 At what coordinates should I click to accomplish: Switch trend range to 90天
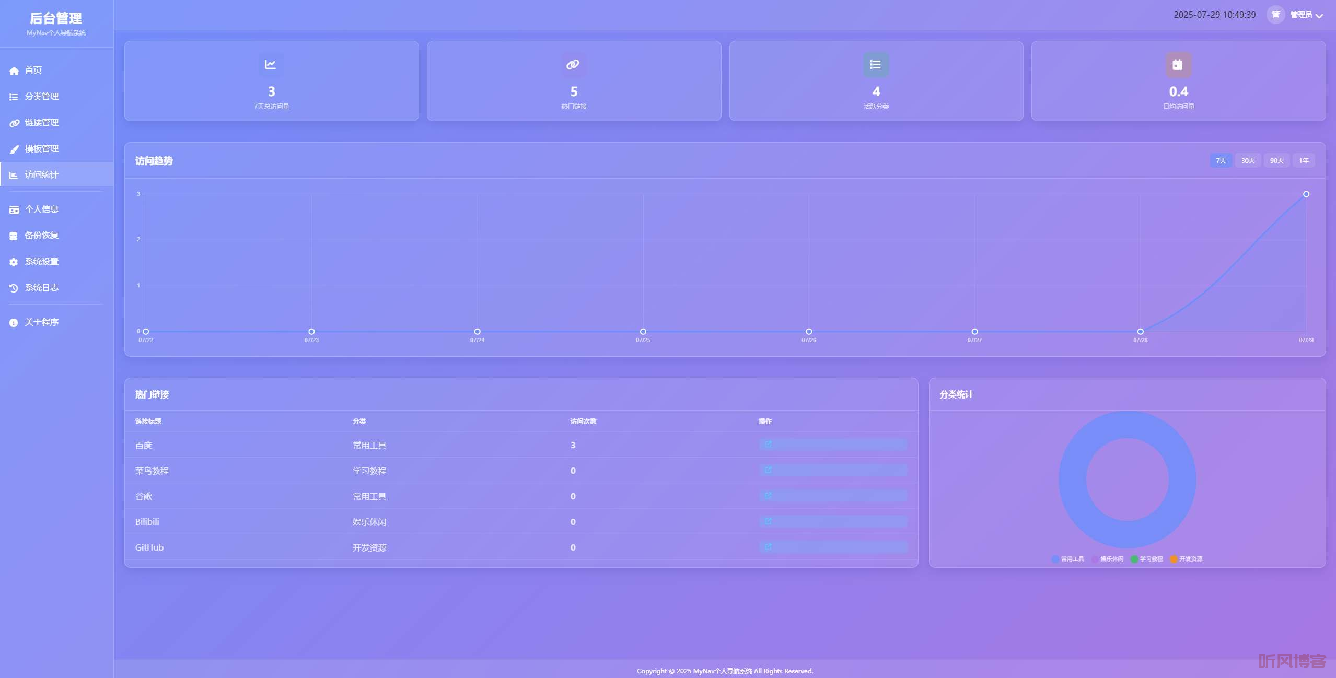(x=1276, y=161)
